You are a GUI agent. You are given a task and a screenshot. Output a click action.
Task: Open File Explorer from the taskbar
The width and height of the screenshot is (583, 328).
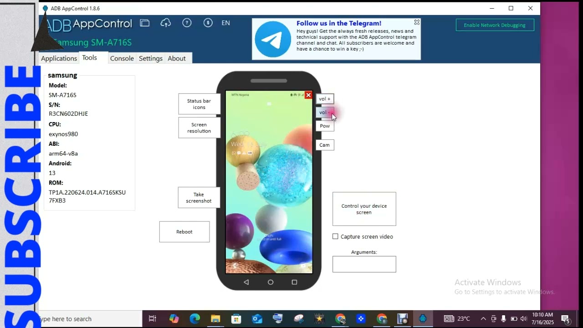coord(215,319)
